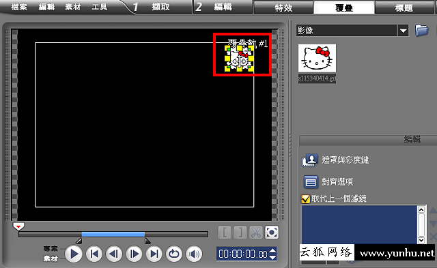This screenshot has width=437, height=268.
Task: Open the system volume speaker icon
Action: (x=194, y=254)
